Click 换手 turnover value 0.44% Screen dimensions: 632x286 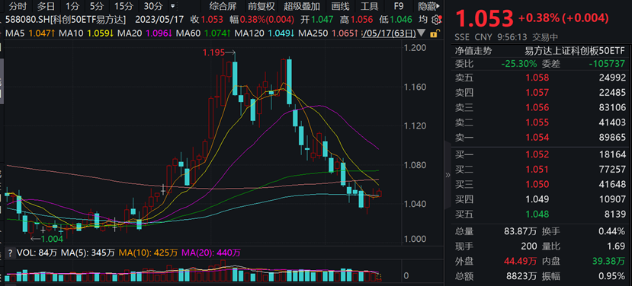point(613,232)
